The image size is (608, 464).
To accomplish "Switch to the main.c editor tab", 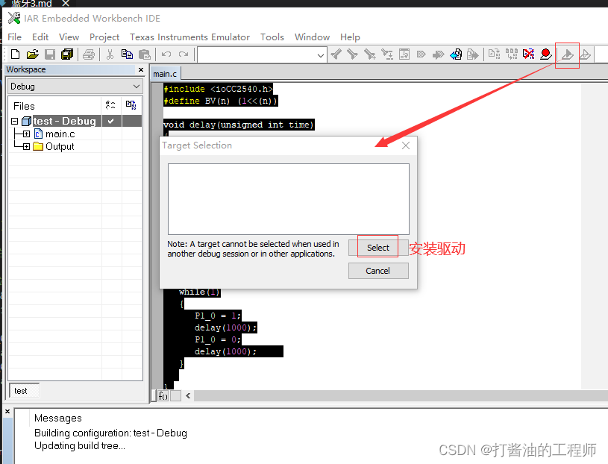I will pyautogui.click(x=165, y=74).
